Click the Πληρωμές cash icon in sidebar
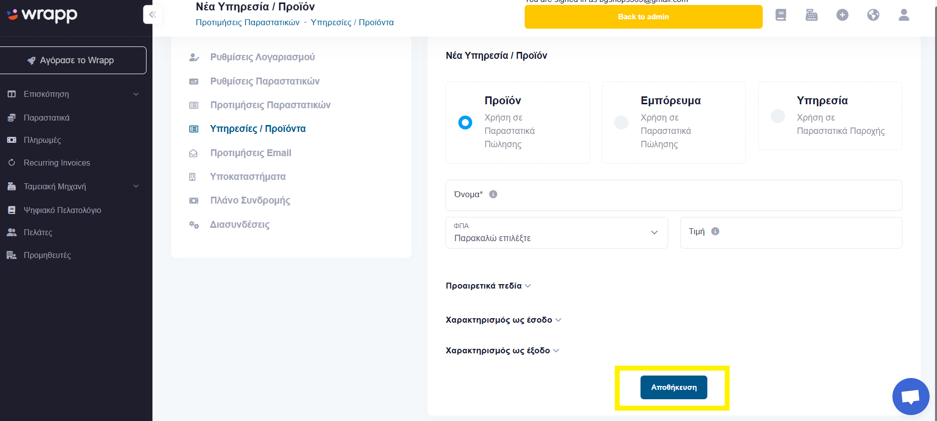 pos(12,140)
